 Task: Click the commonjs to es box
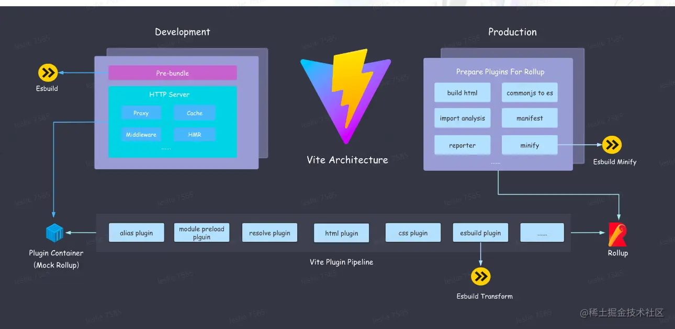tap(530, 92)
